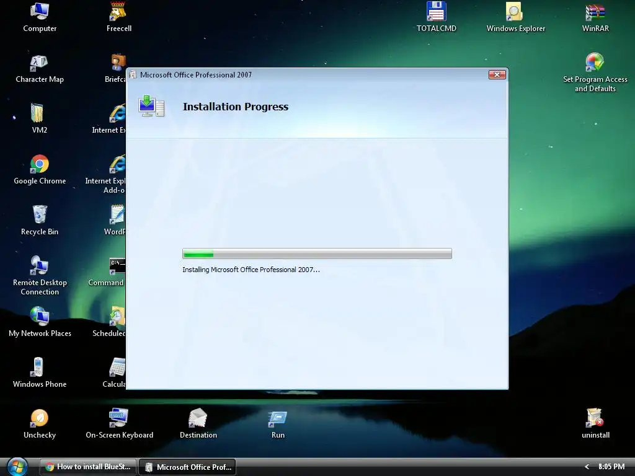
Task: Click the installation progress bar
Action: click(317, 253)
